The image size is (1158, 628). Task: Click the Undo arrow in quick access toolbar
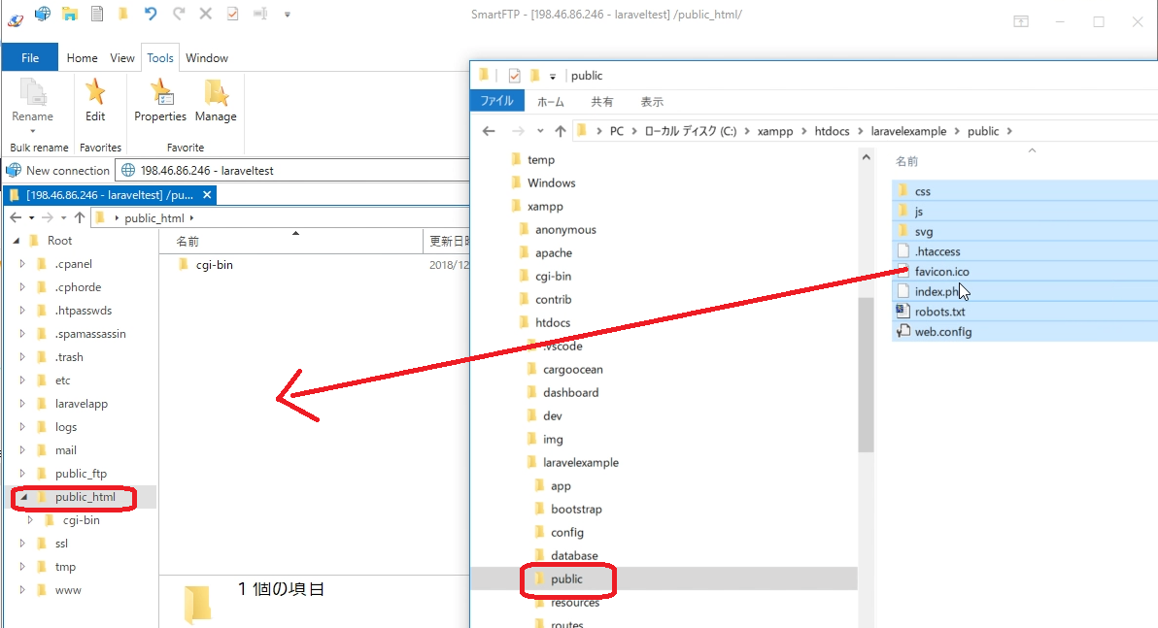(x=151, y=14)
